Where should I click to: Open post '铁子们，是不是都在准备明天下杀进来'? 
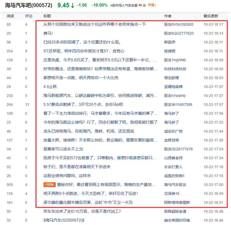[x=77, y=167]
